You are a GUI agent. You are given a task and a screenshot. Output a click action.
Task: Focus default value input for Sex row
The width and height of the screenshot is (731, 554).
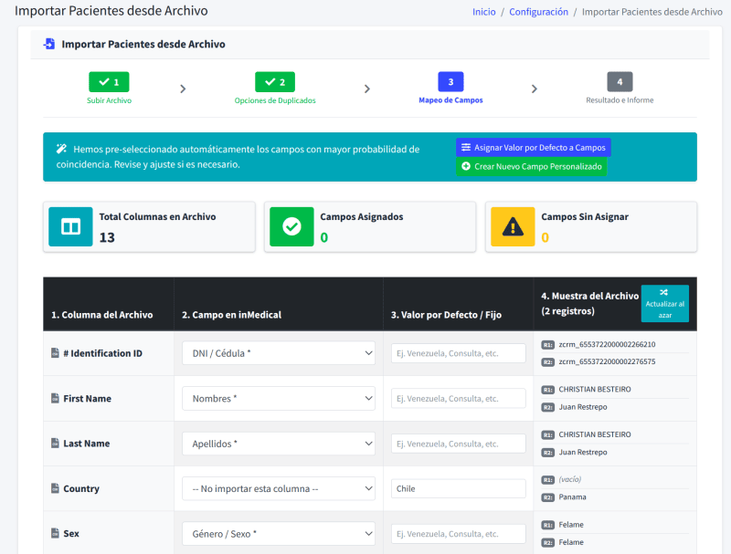459,534
